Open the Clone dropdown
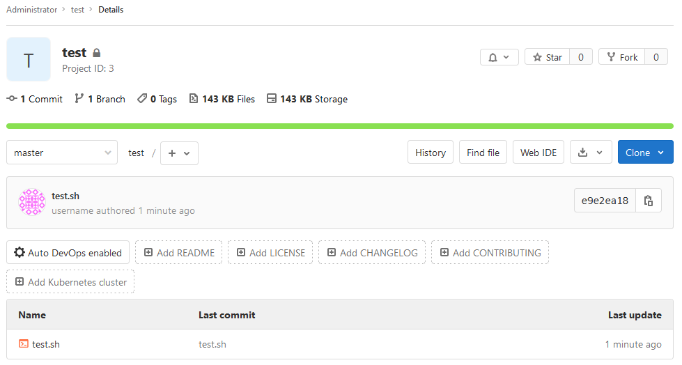This screenshot has width=682, height=365. coord(645,153)
